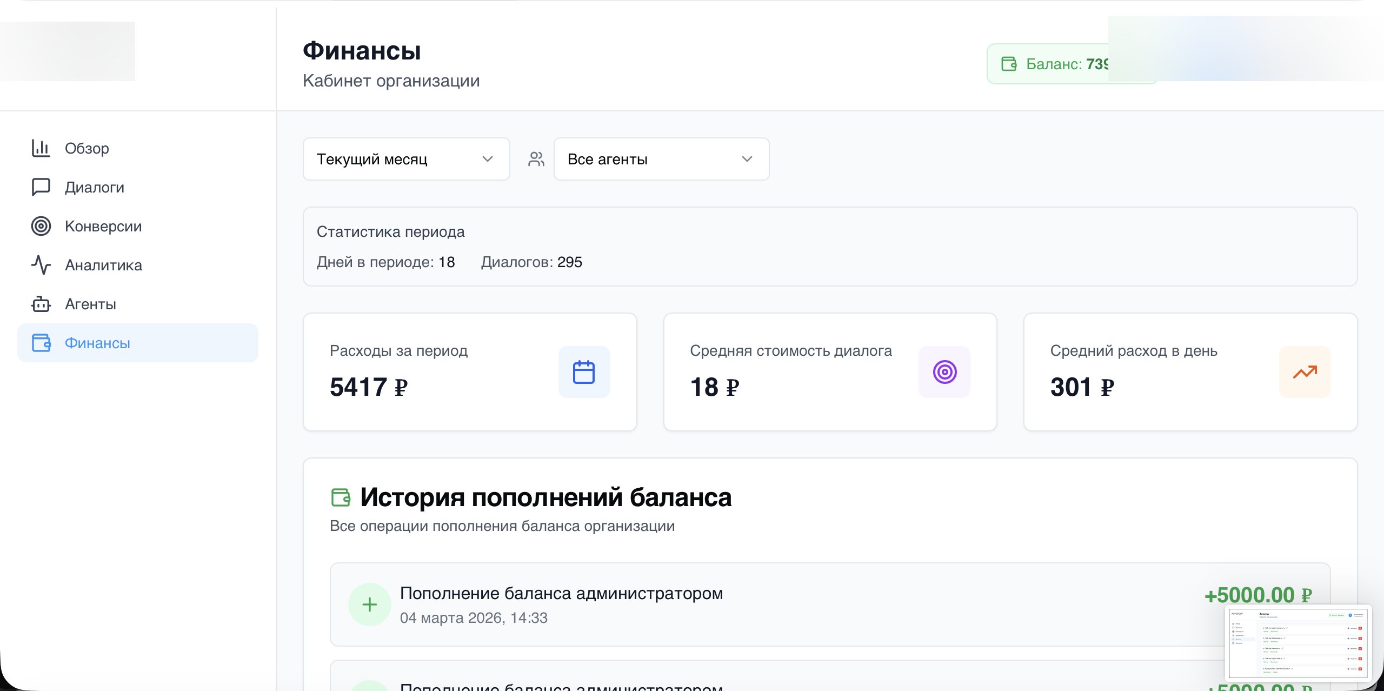Image resolution: width=1384 pixels, height=691 pixels.
Task: Navigate to the Конверсии section
Action: click(103, 226)
